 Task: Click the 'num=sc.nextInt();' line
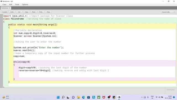(24, 50)
